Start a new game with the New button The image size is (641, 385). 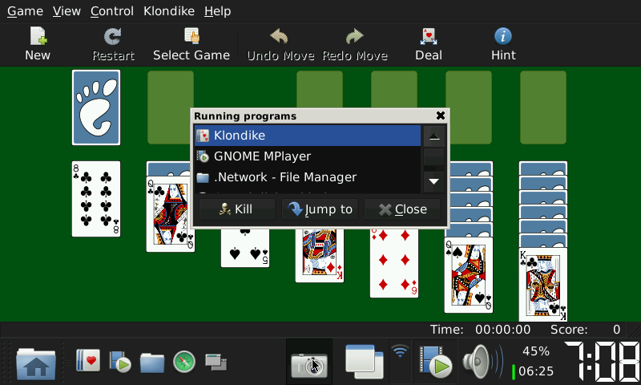[37, 44]
